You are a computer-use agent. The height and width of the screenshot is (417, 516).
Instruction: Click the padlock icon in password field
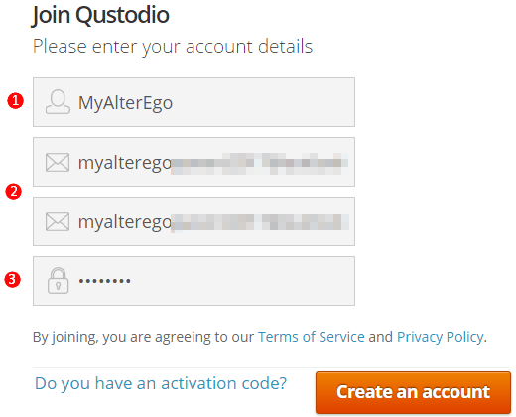click(x=58, y=281)
